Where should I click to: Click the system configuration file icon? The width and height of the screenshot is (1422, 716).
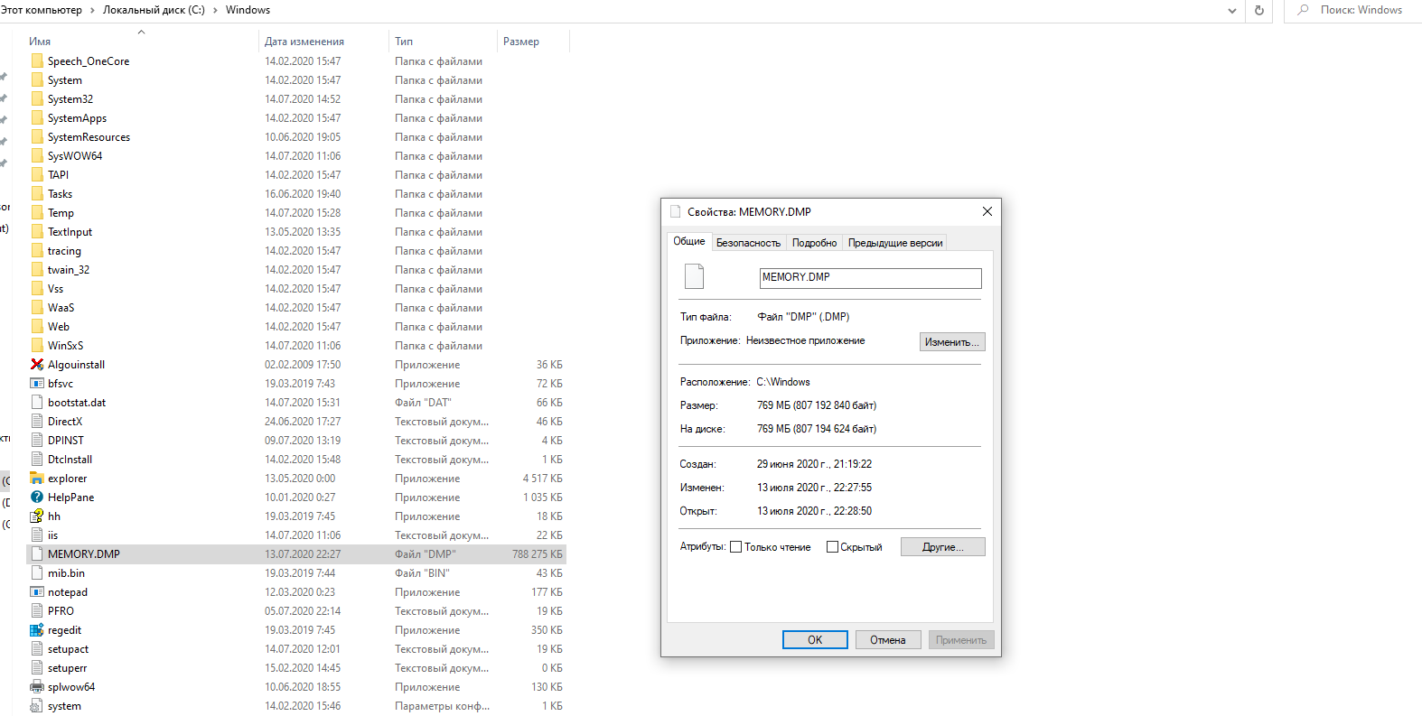37,706
